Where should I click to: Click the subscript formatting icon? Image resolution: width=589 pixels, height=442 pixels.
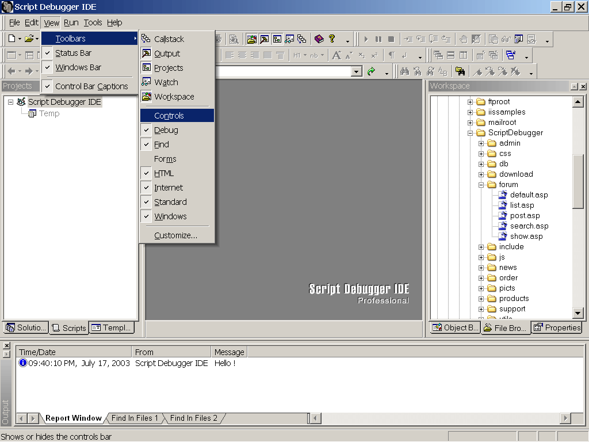(x=362, y=56)
